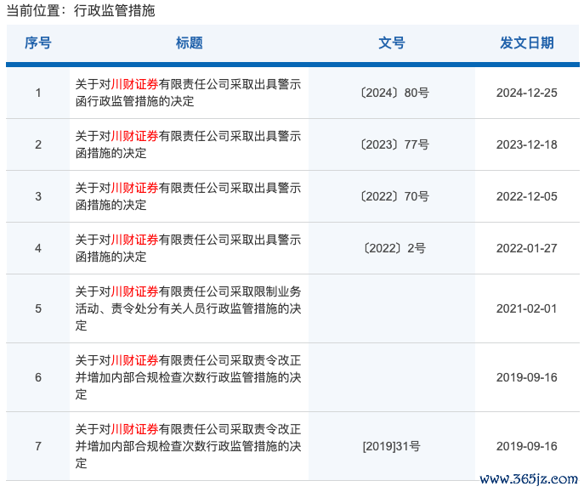Click the date 2023-12-18
Viewport: 584px width, 492px height.
coord(527,144)
